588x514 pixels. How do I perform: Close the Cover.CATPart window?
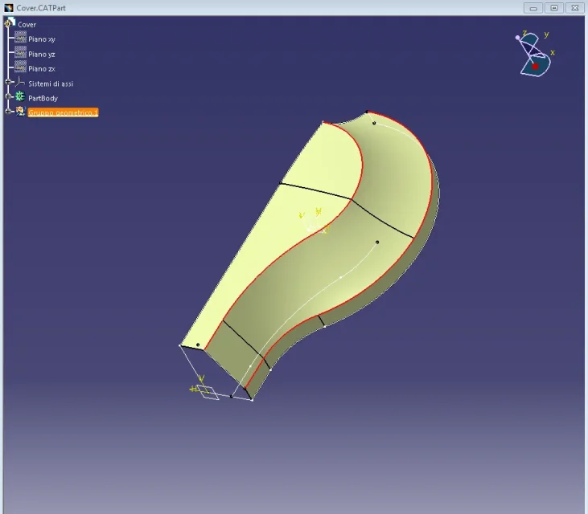[x=575, y=8]
